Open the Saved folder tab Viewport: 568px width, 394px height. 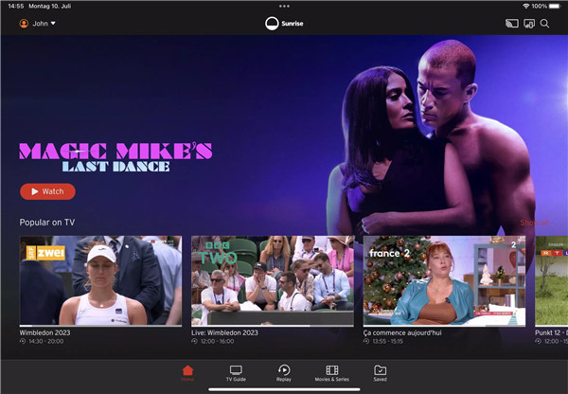[x=380, y=372]
